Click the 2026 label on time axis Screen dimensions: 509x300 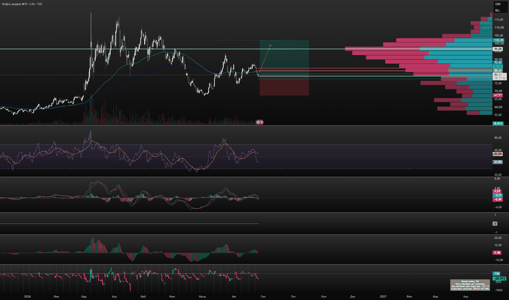(x=27, y=296)
